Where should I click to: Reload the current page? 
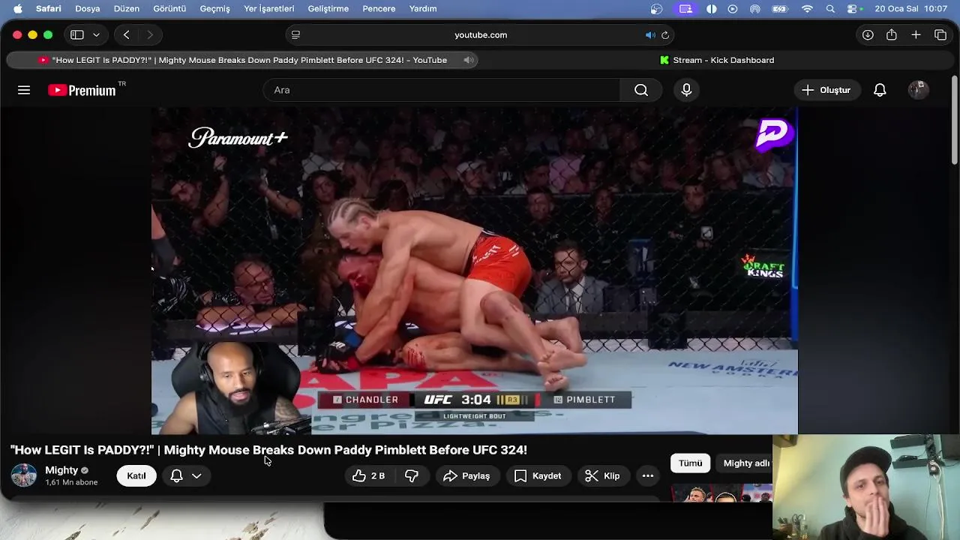tap(664, 34)
